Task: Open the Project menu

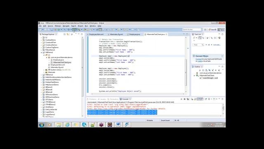Action: tap(80, 26)
